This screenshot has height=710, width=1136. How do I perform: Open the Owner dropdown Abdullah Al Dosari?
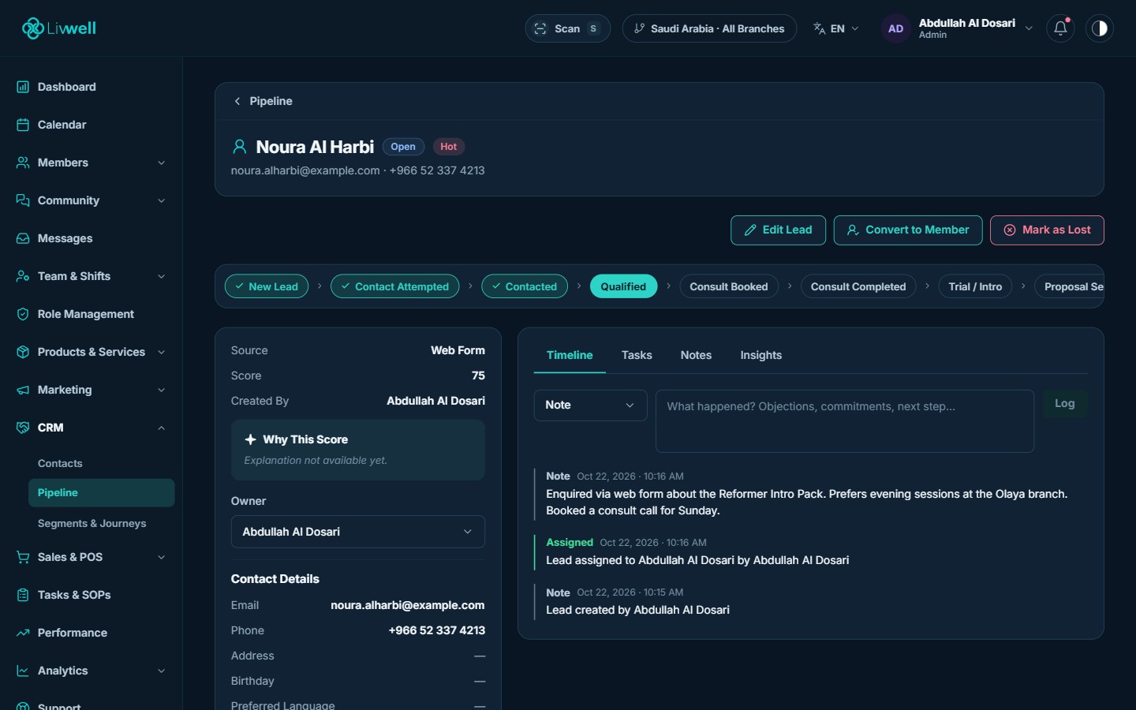358,532
